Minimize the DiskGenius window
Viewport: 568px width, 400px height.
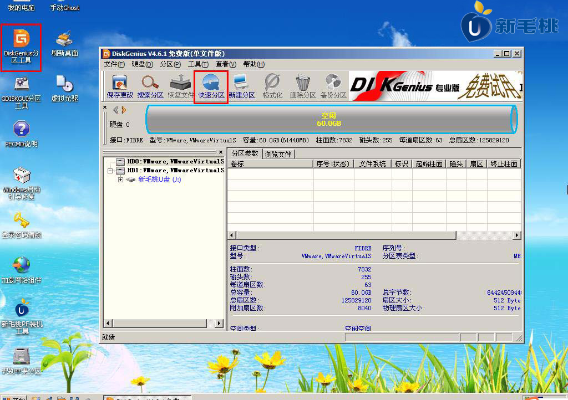[x=498, y=54]
